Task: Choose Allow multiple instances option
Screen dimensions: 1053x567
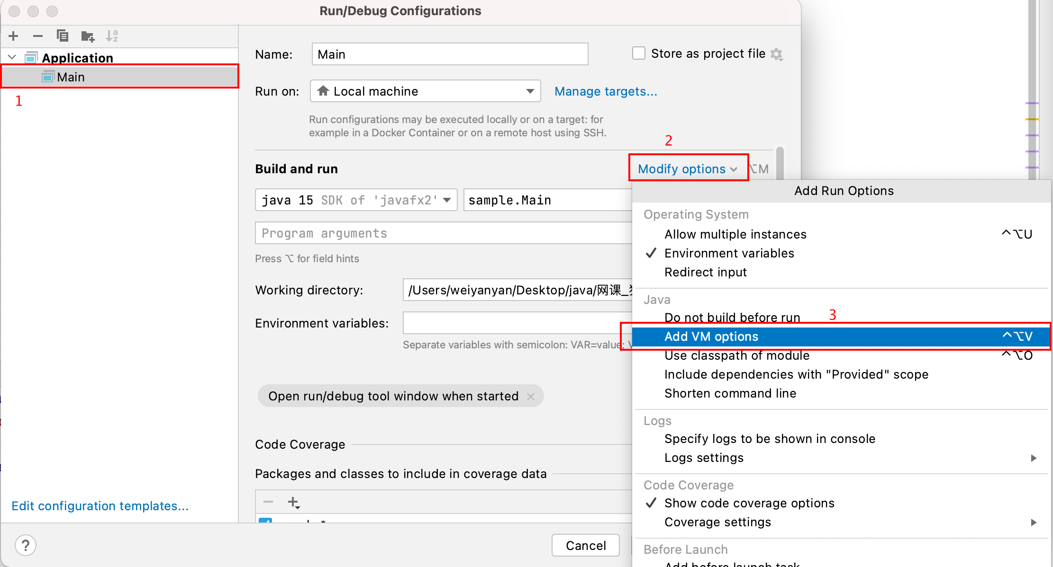Action: pyautogui.click(x=735, y=234)
